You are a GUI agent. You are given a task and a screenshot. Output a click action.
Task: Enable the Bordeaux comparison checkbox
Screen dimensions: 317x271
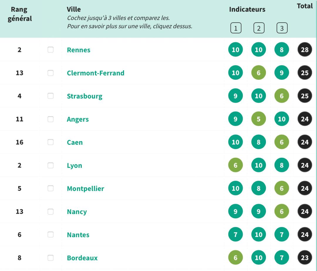pos(50,258)
